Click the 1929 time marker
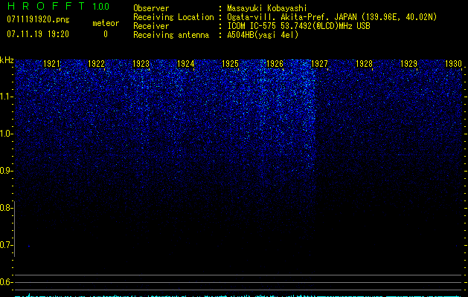 point(408,64)
